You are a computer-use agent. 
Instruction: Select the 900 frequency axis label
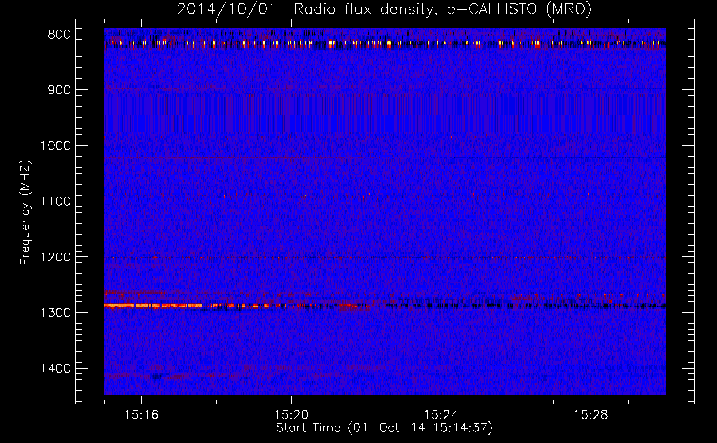point(59,90)
